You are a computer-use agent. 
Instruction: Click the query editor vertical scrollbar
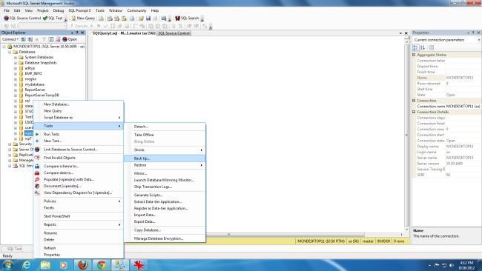407,135
